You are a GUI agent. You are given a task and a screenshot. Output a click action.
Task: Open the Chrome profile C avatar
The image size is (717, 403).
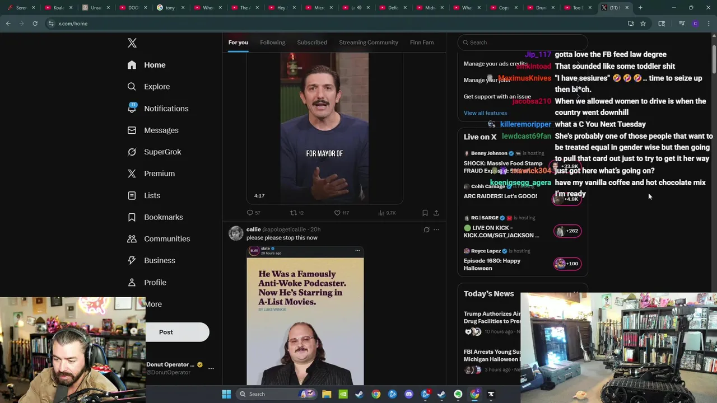(x=695, y=24)
